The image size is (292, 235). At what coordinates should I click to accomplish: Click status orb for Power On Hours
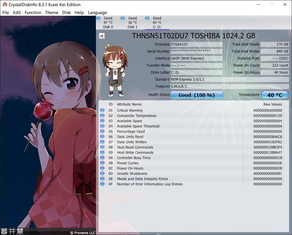(x=102, y=168)
